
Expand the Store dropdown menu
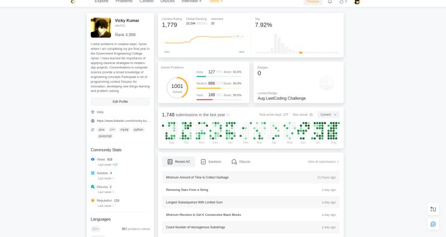tap(216, 2)
